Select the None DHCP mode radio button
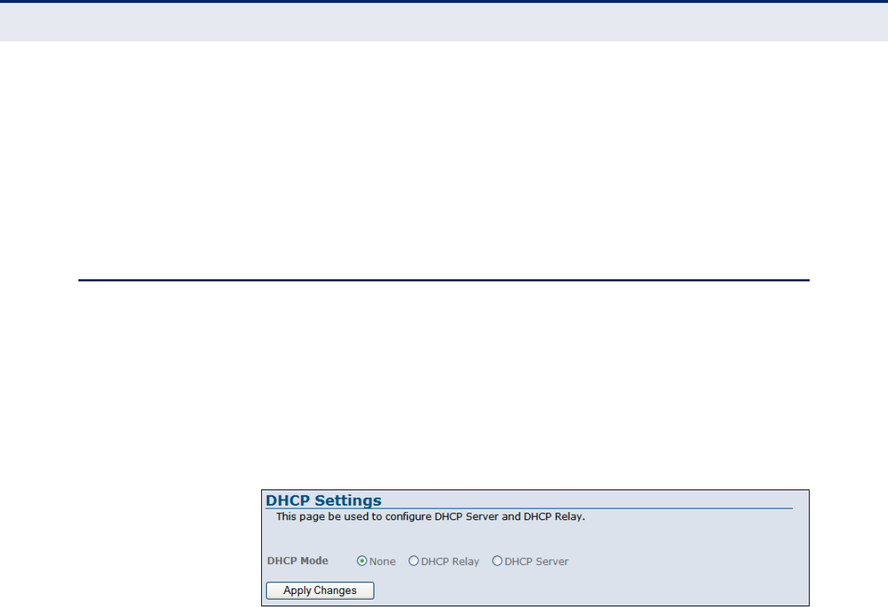 coord(362,561)
